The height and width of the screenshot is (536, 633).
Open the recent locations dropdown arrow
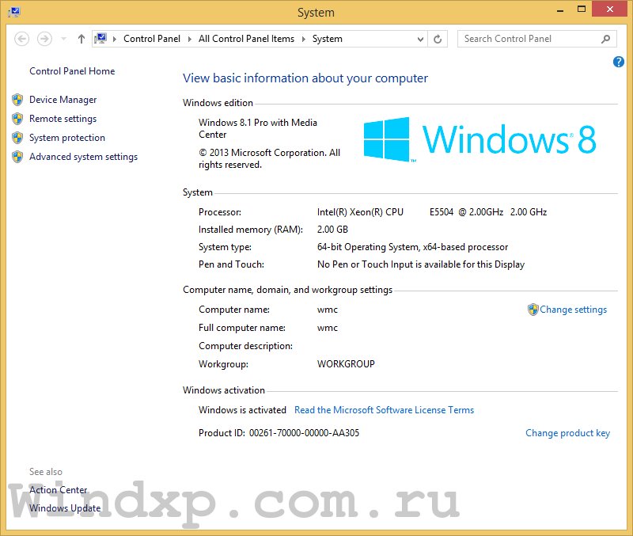[63, 39]
